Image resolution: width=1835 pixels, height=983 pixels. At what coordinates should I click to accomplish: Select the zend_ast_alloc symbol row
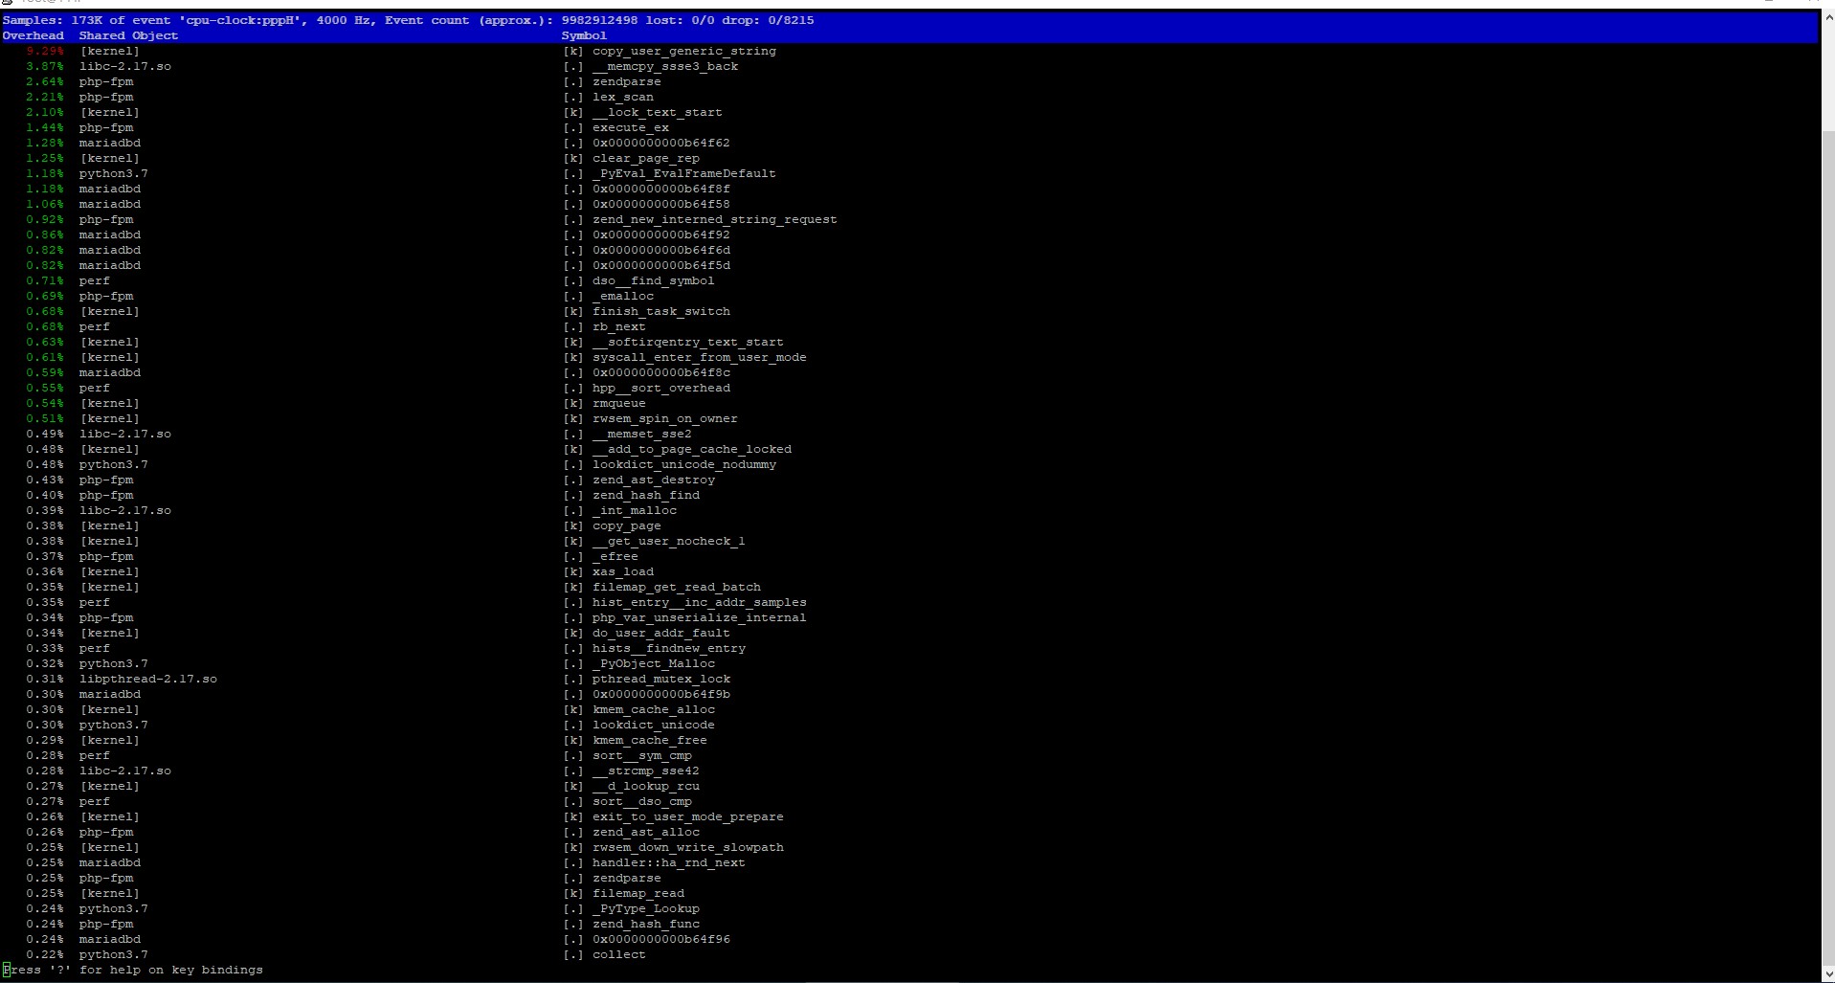click(646, 832)
